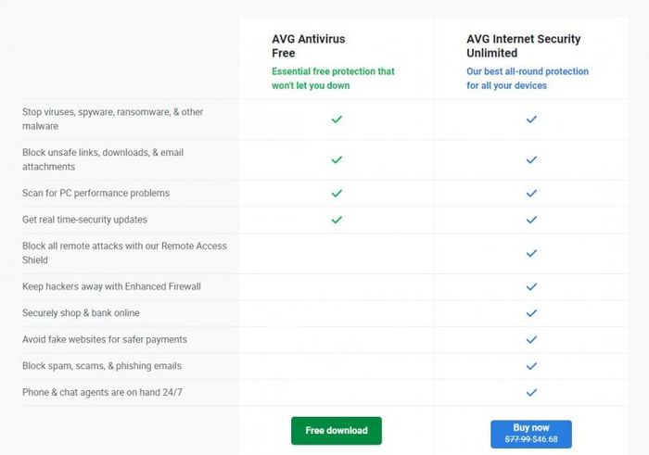Click green checkmark for PC performance scan row
The width and height of the screenshot is (649, 455).
tap(337, 194)
